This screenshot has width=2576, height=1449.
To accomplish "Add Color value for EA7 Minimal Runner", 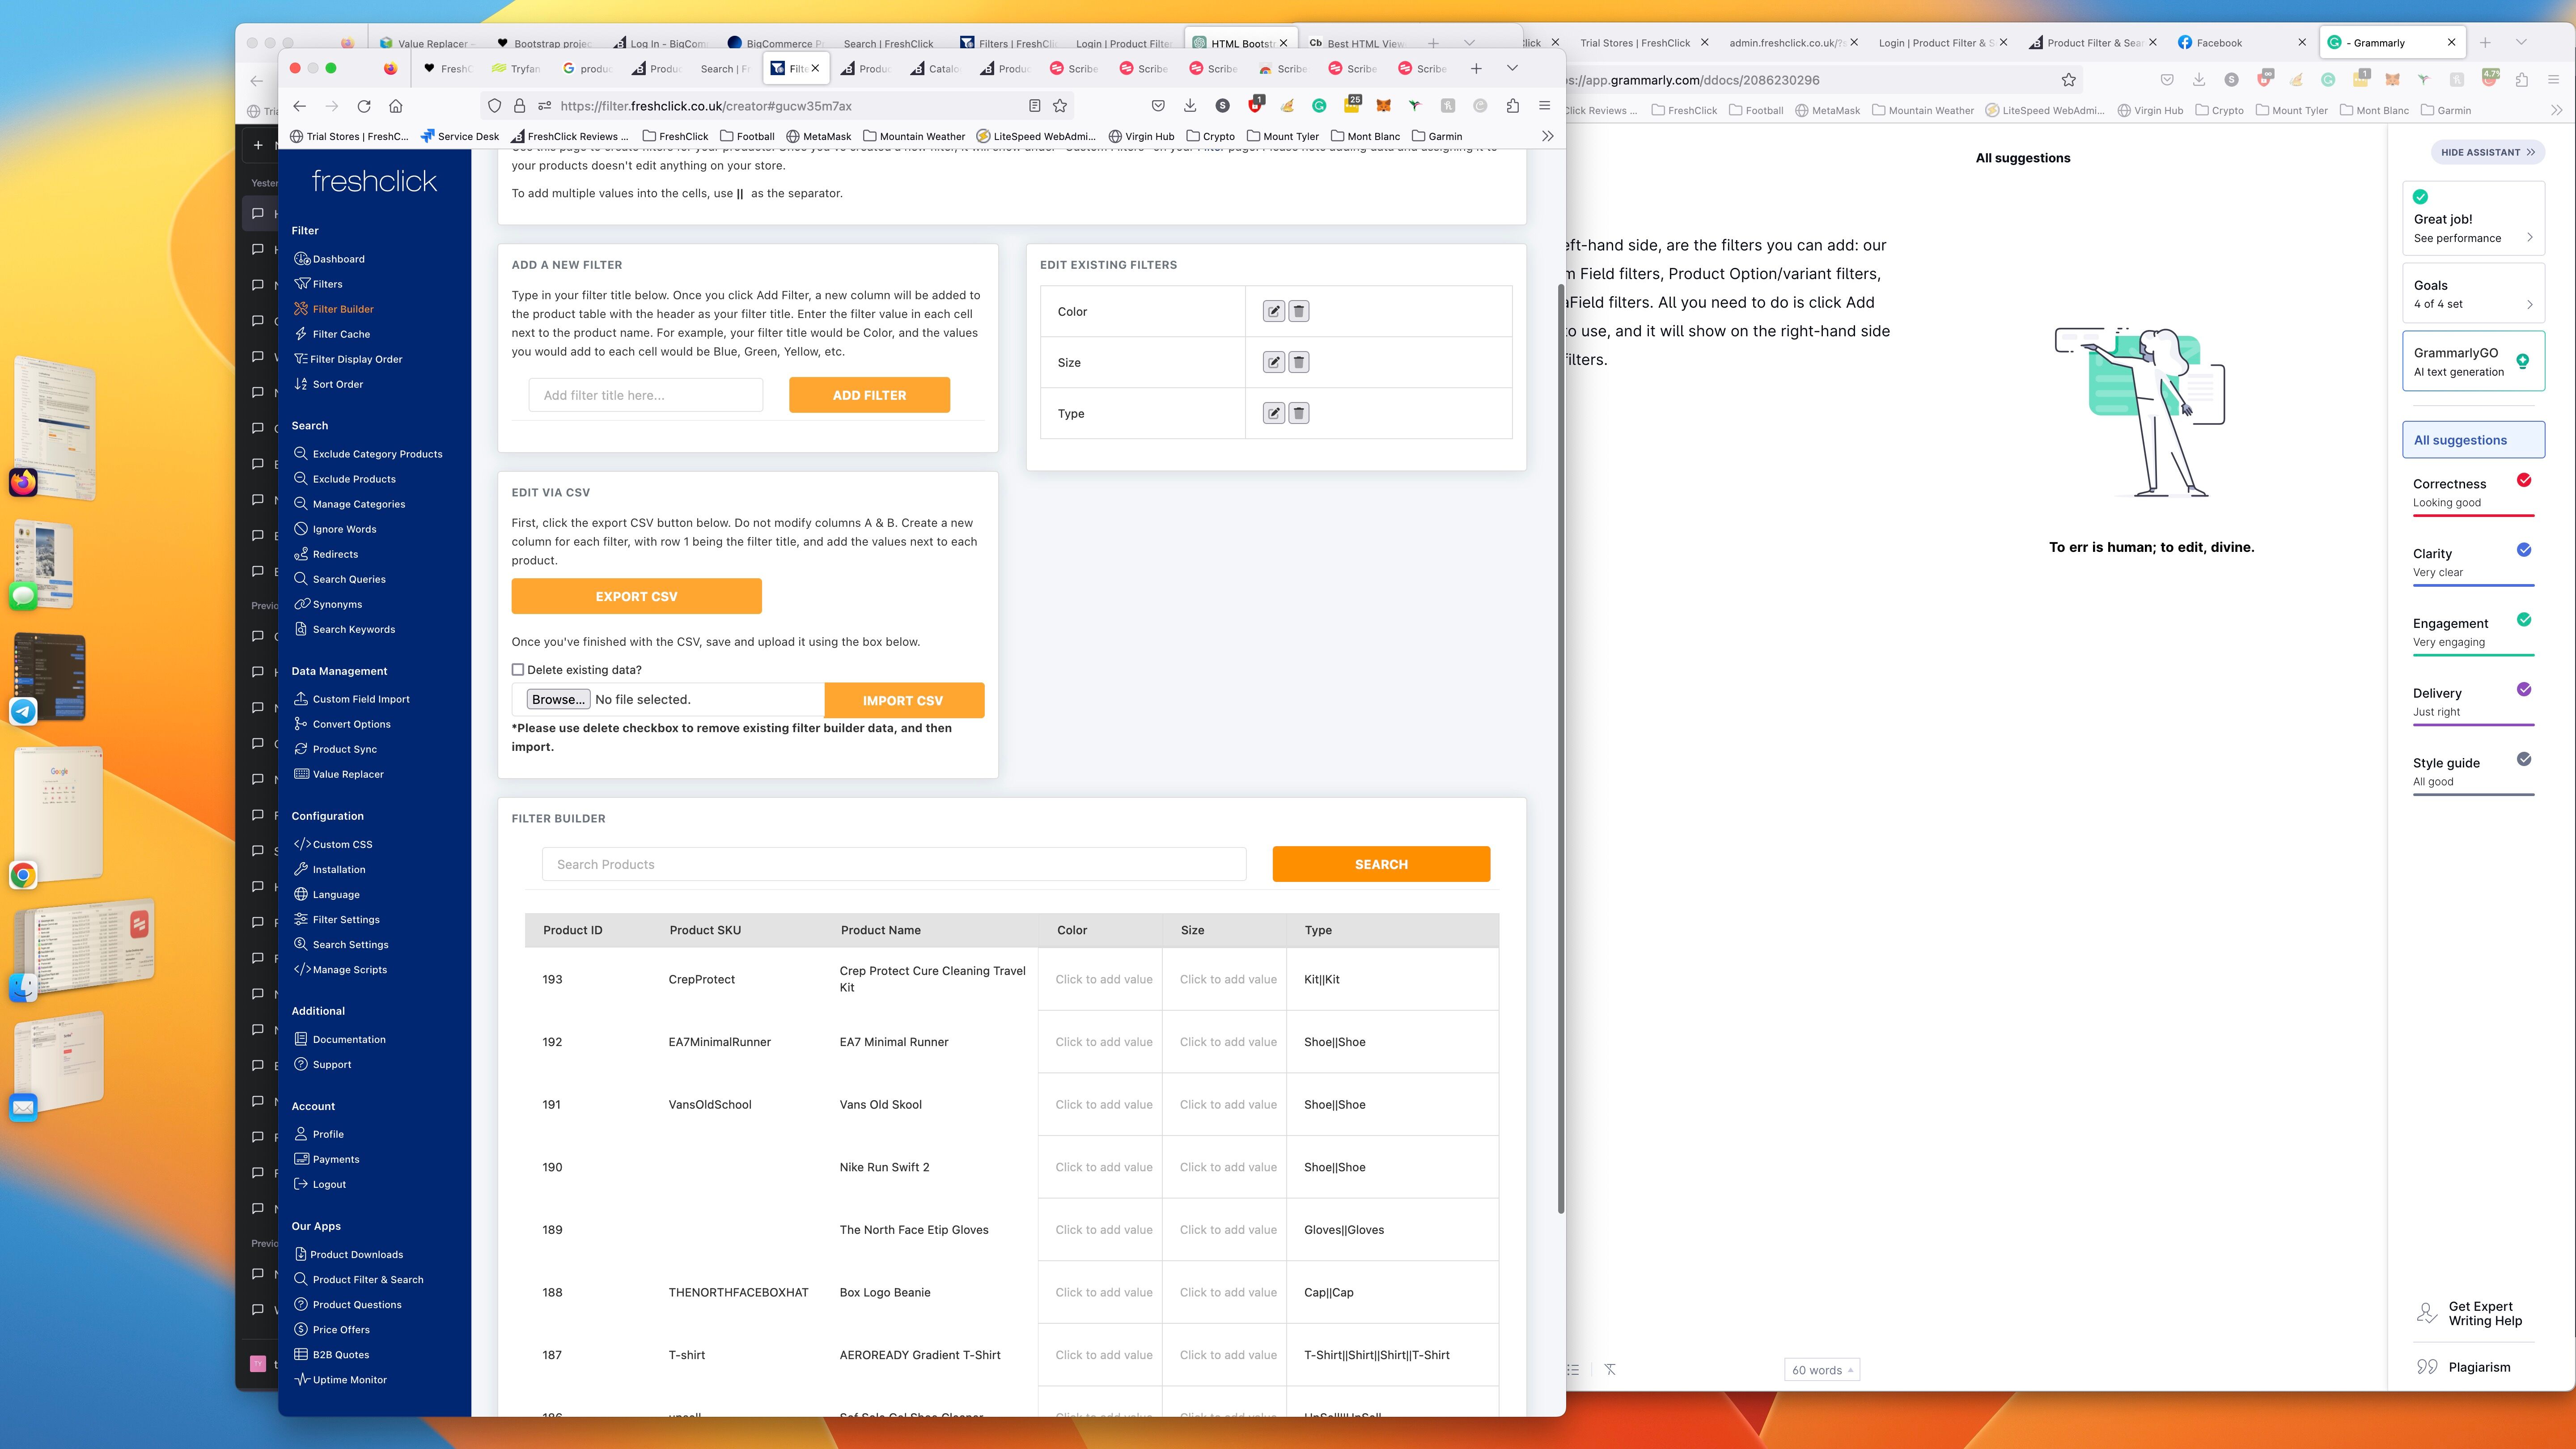I will pyautogui.click(x=1100, y=1042).
